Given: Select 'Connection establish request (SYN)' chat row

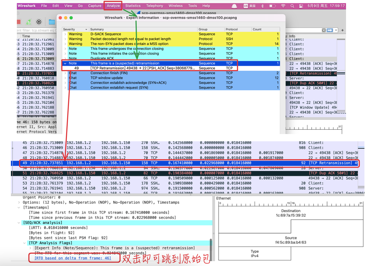Looking at the screenshot, I should coord(171,88).
